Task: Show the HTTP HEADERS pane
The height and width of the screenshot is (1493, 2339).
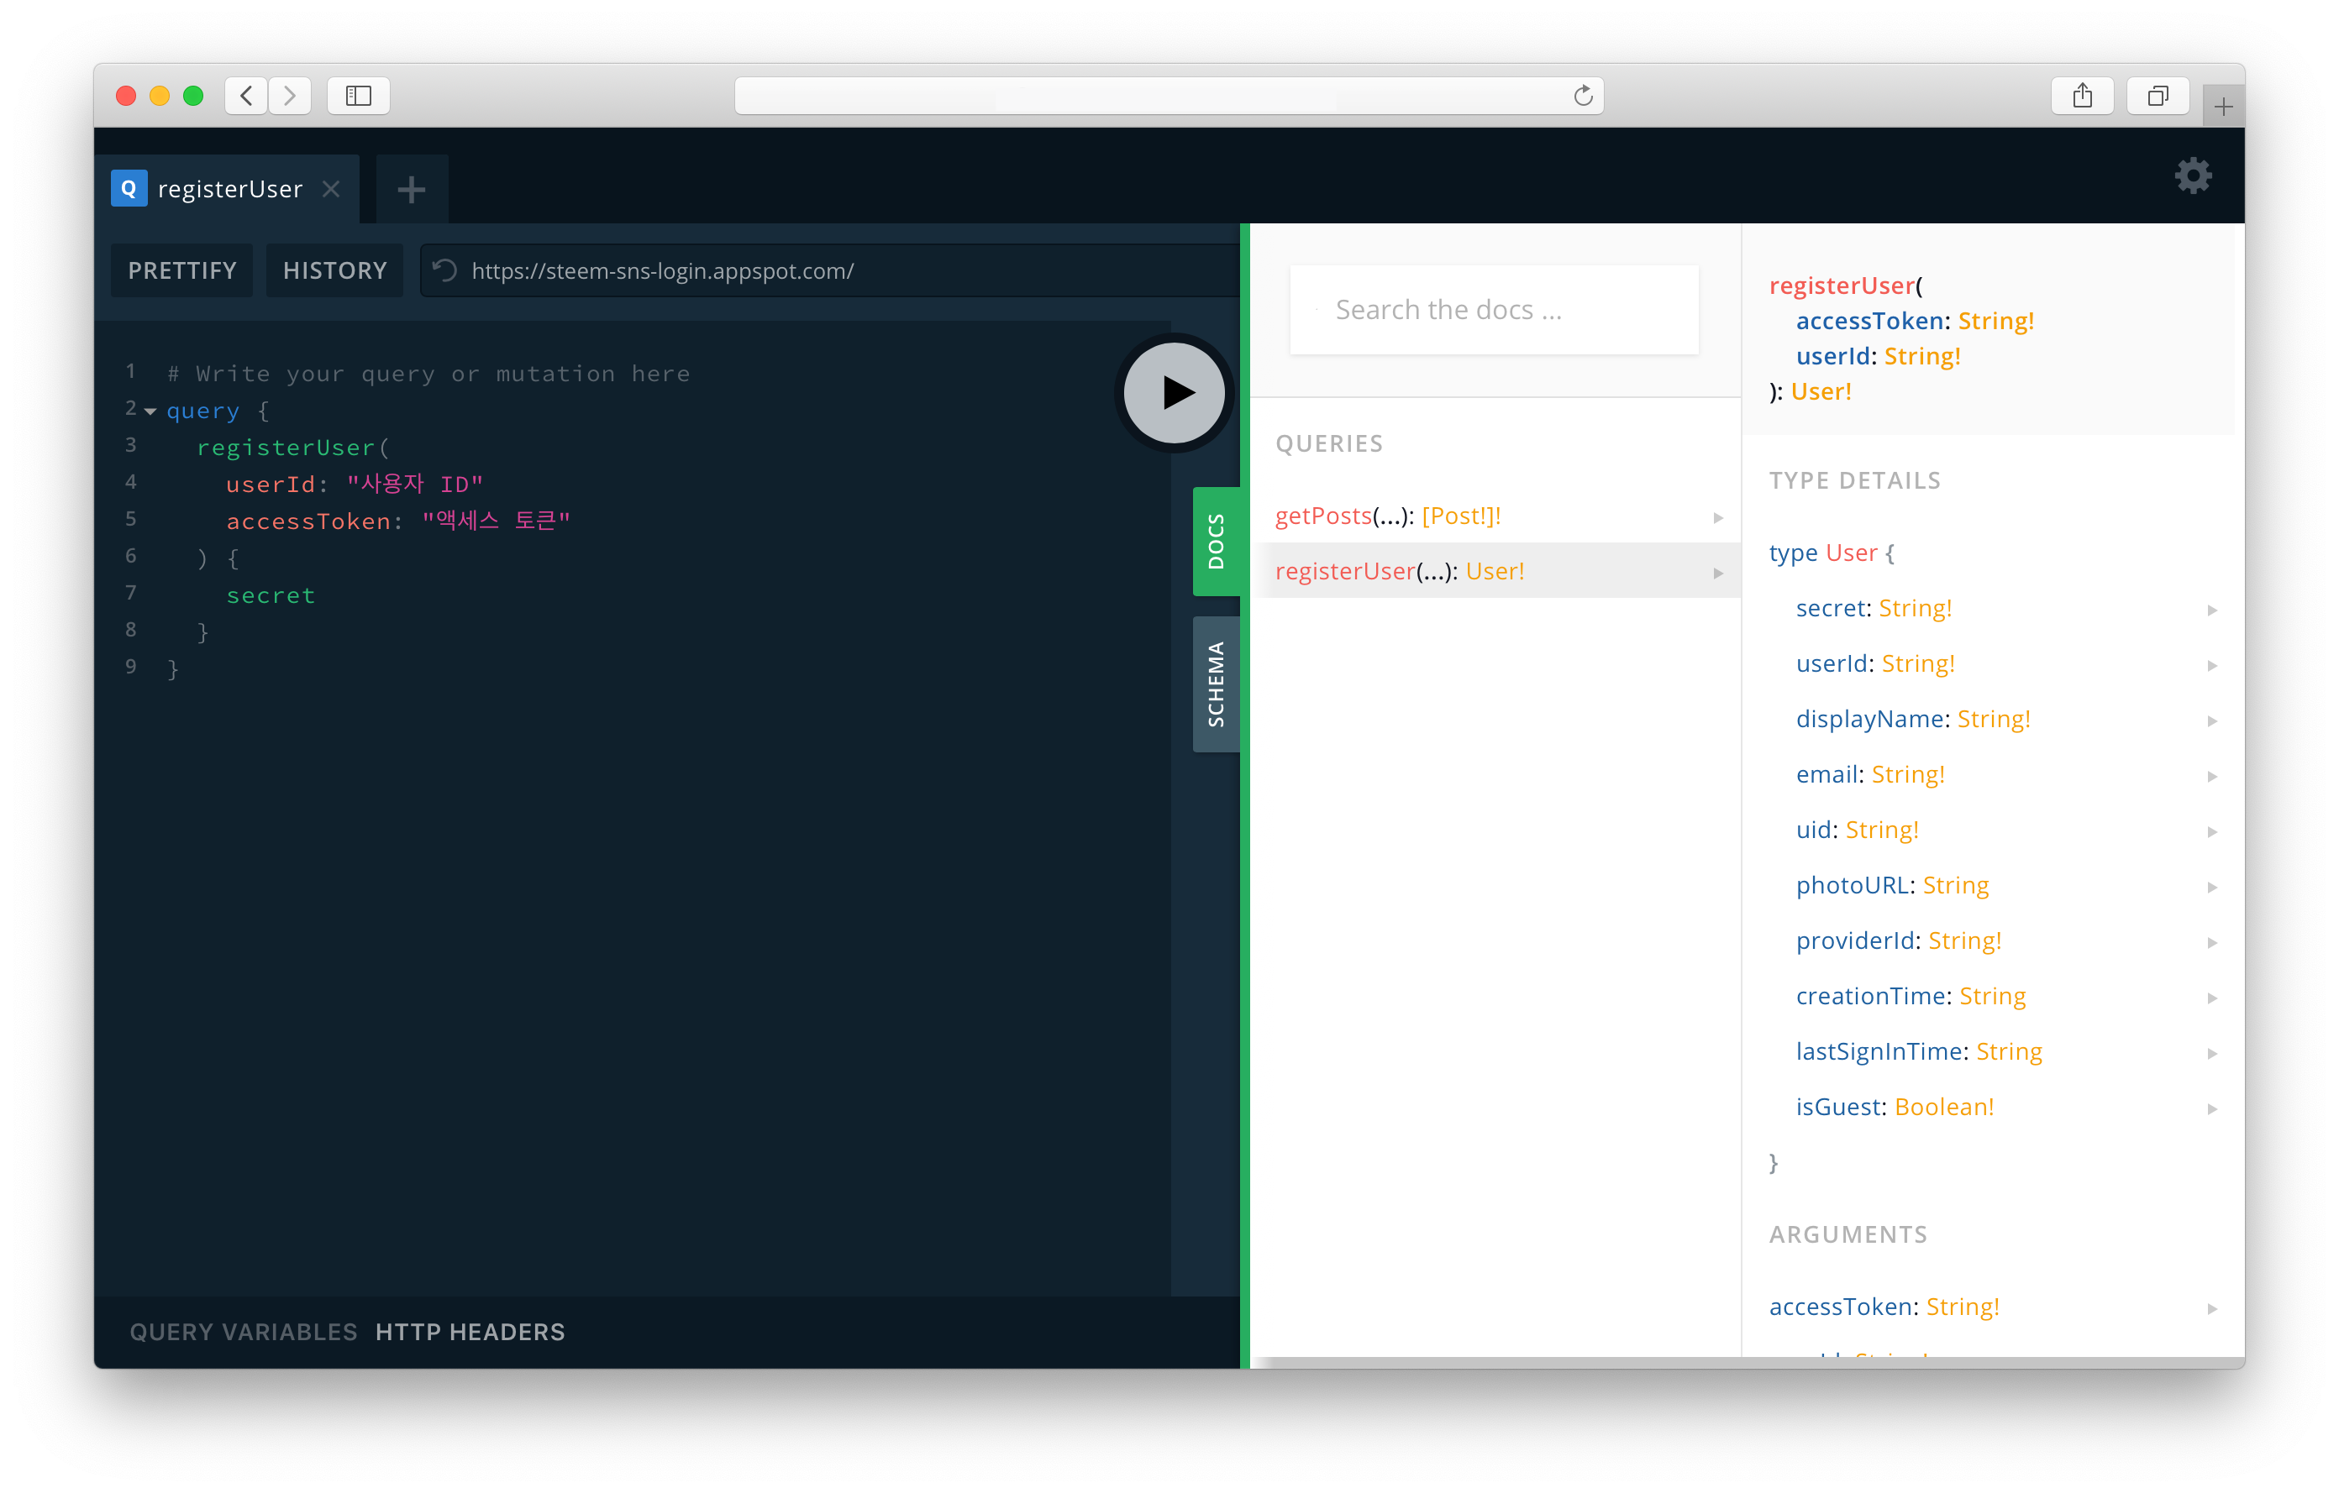Action: click(470, 1332)
